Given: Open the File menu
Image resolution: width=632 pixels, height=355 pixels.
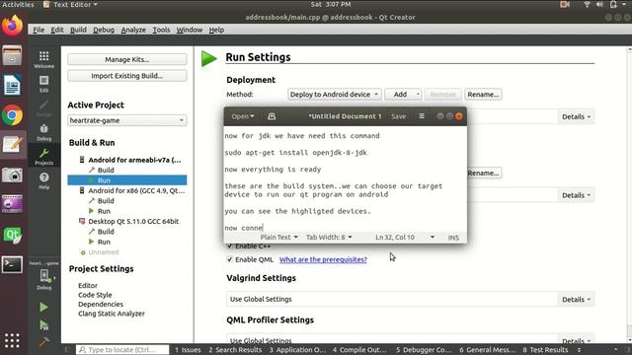Looking at the screenshot, I should click(x=39, y=30).
